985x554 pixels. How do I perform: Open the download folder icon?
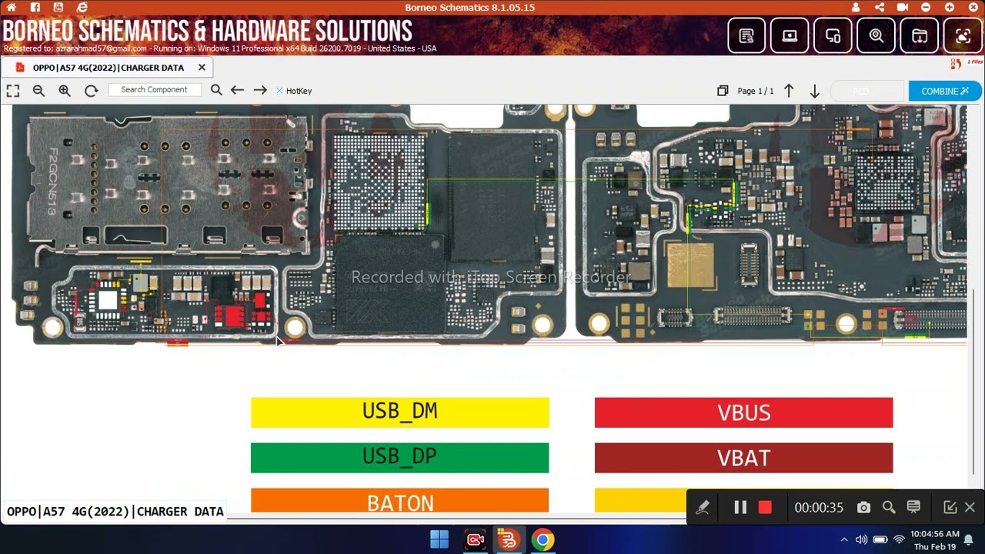tap(920, 35)
